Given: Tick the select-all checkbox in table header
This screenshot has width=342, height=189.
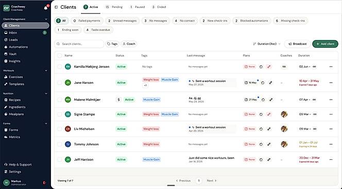Looking at the screenshot, I should coord(60,55).
